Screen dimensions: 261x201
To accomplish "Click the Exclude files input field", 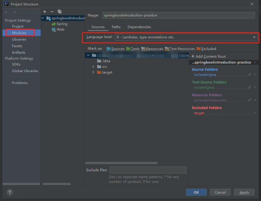I will click(x=148, y=170).
